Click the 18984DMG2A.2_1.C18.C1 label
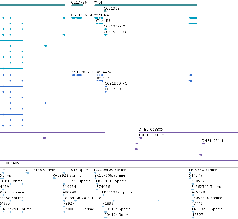This screenshot has width=238, height=219. point(85,198)
